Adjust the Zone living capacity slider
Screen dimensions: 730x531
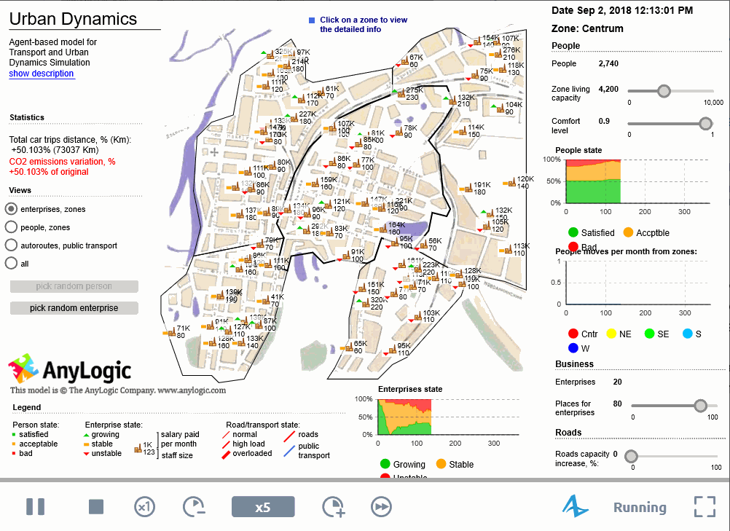point(664,91)
